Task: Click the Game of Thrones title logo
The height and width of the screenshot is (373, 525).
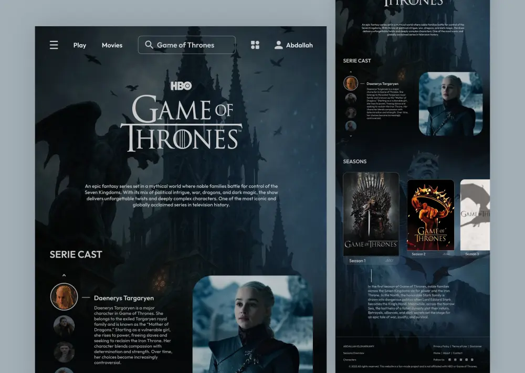Action: click(181, 123)
